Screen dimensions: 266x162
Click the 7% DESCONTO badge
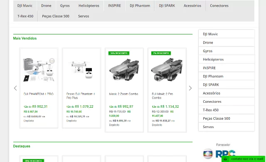pos(161,53)
